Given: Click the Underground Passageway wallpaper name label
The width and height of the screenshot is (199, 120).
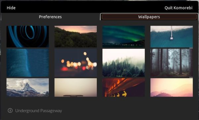Looking at the screenshot, I should 38,111.
